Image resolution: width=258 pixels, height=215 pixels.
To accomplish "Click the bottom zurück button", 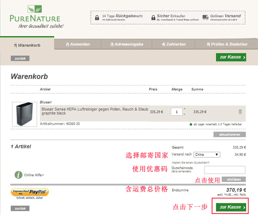I will [20, 208].
